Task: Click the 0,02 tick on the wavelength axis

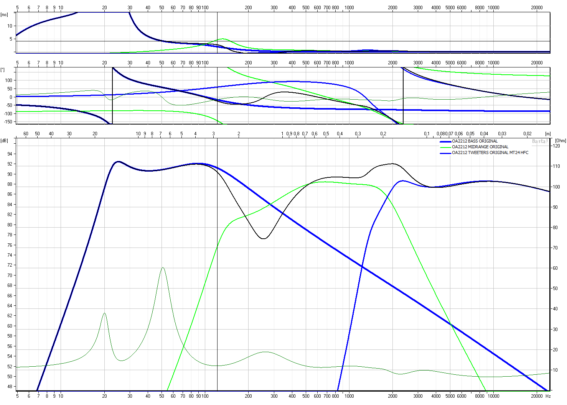Action: point(527,134)
